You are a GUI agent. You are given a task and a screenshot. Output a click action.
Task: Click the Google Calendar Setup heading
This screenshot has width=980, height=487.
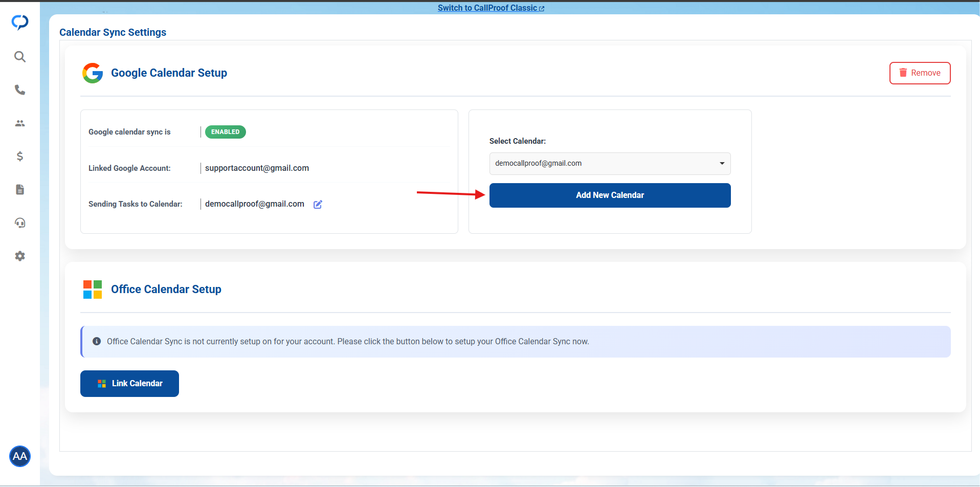click(169, 73)
